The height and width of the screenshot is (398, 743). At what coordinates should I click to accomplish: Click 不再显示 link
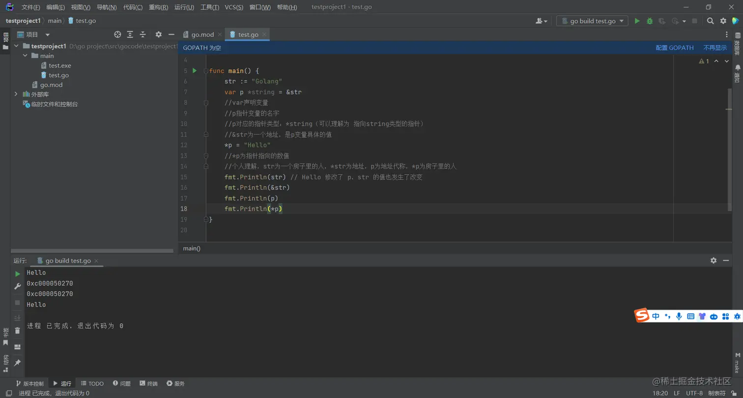[x=715, y=48]
